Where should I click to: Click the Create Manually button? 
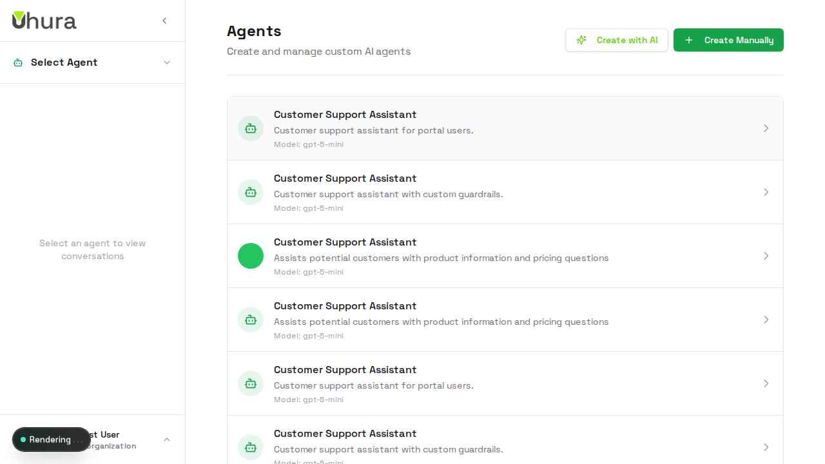pyautogui.click(x=728, y=40)
